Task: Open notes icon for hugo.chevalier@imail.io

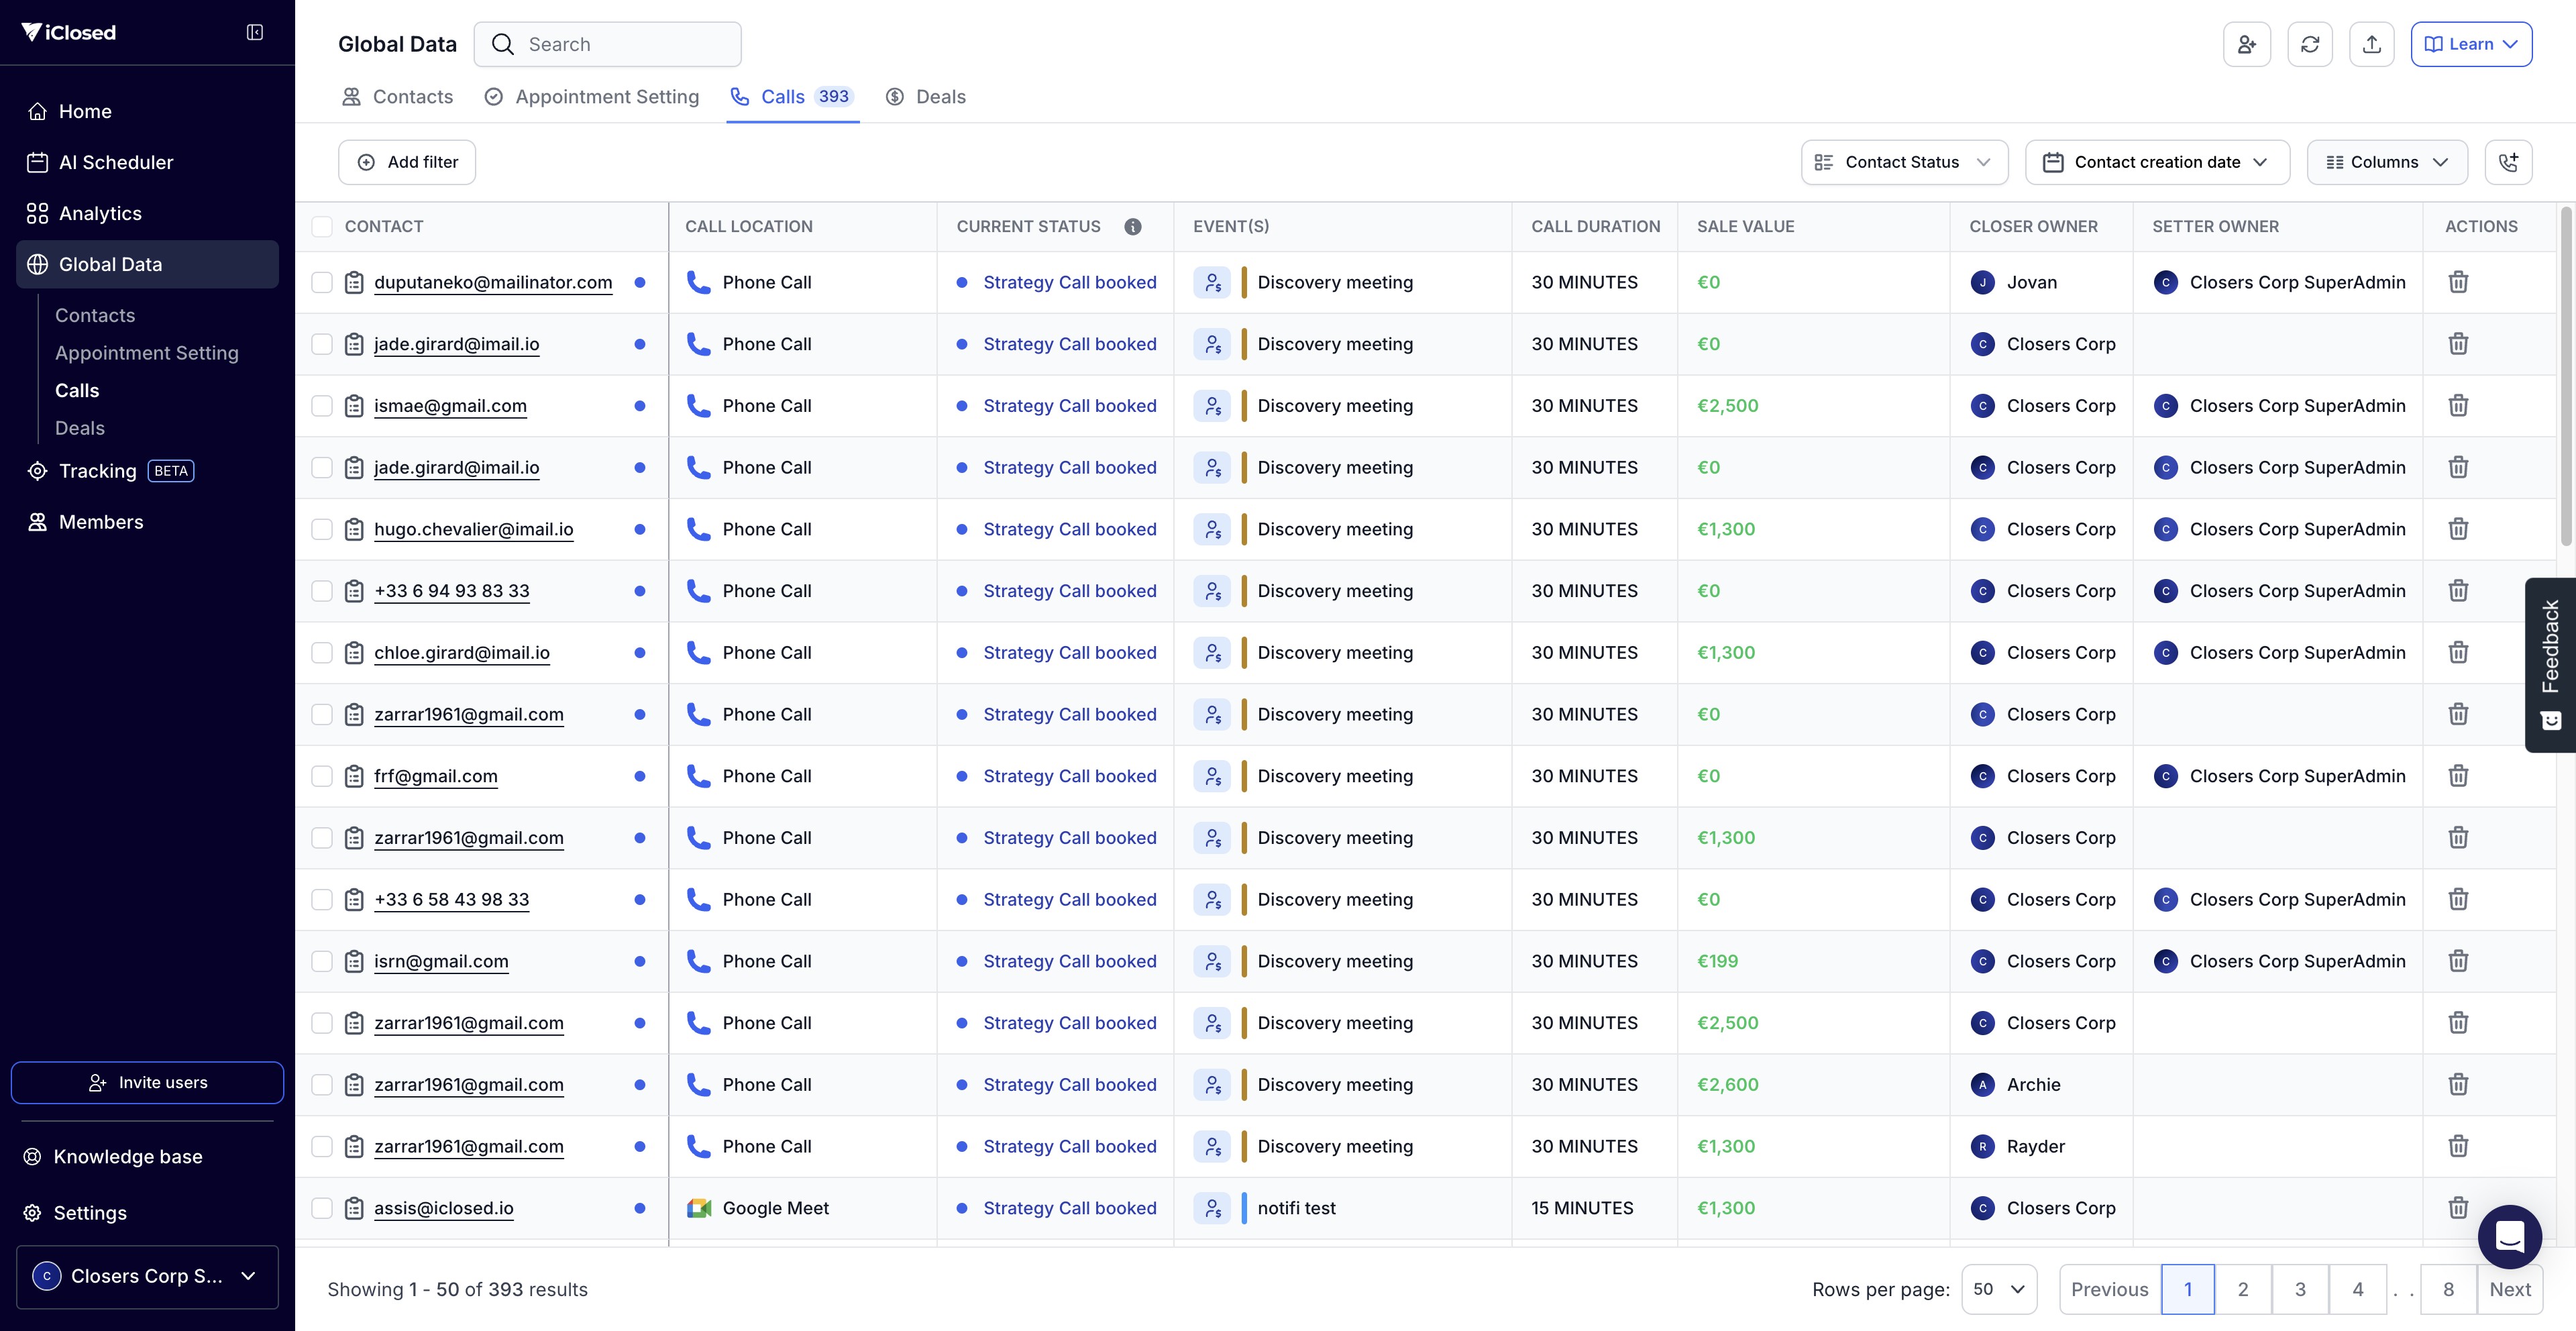Action: 354,529
